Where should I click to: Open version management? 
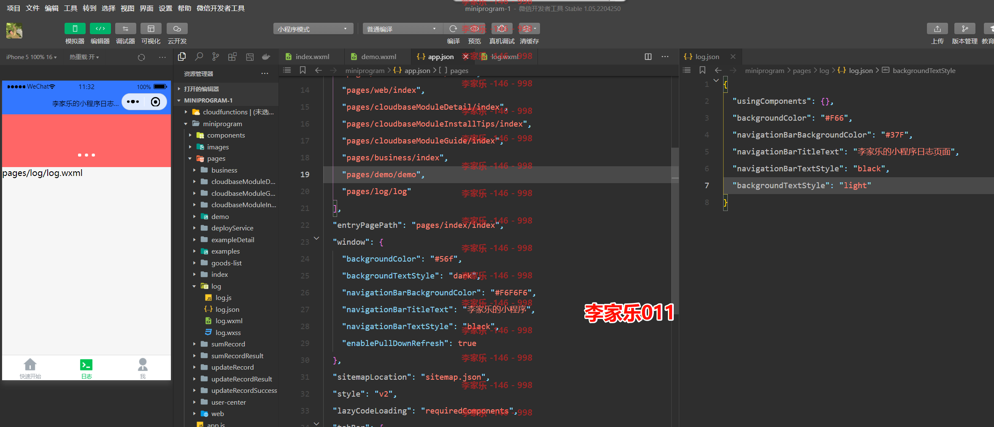coord(964,29)
